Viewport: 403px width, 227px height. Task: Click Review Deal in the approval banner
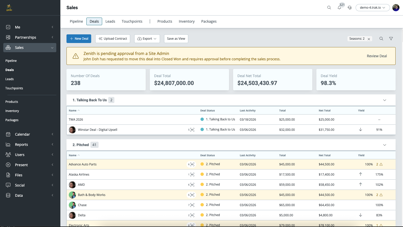click(x=377, y=56)
